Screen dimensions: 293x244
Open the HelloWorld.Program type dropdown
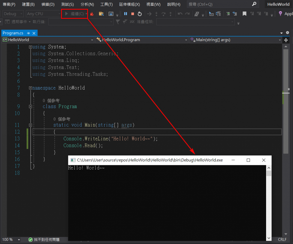[141, 40]
